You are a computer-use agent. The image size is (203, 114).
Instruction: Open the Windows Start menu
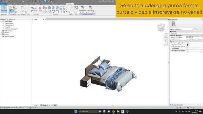click(x=76, y=111)
